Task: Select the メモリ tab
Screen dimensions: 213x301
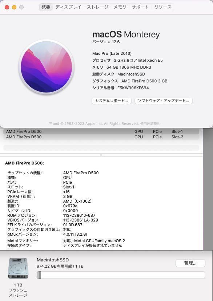Action: coord(120,7)
